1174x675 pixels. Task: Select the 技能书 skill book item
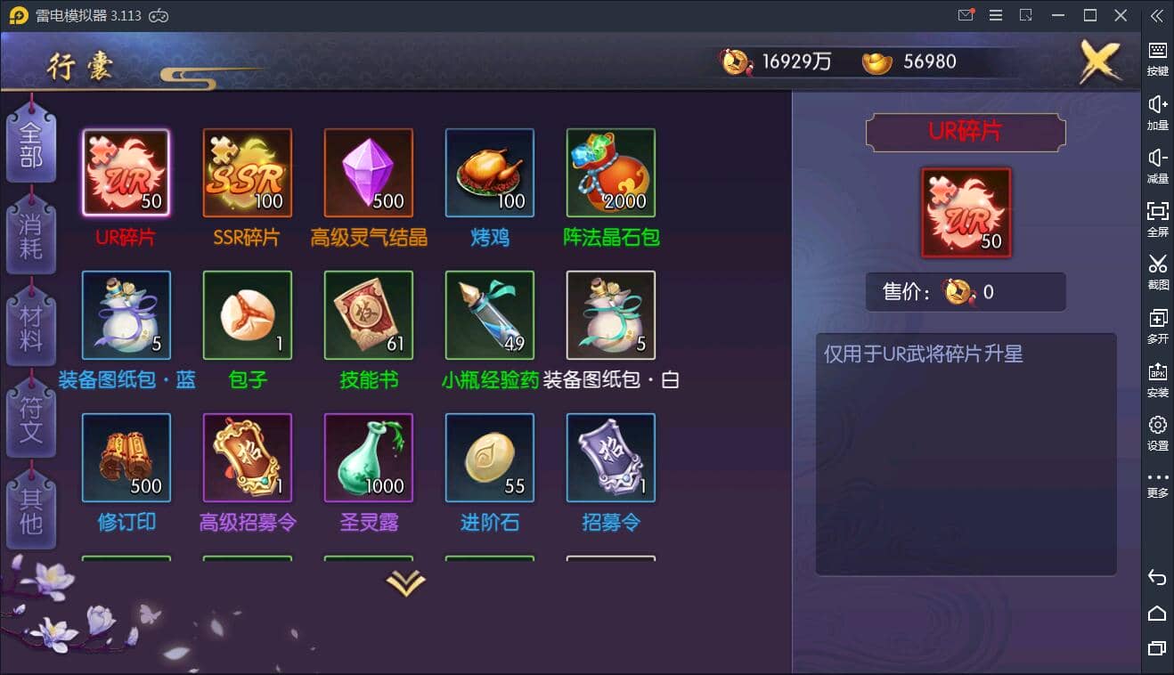[x=368, y=315]
